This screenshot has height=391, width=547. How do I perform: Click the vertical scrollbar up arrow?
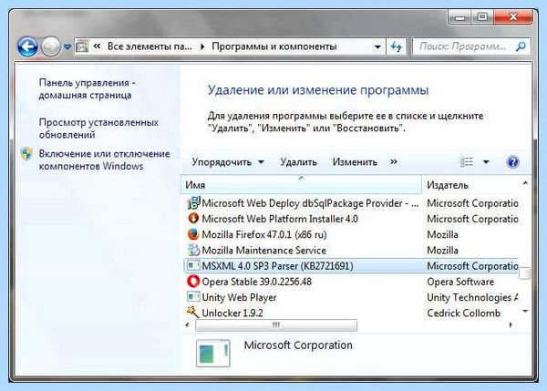[x=525, y=183]
